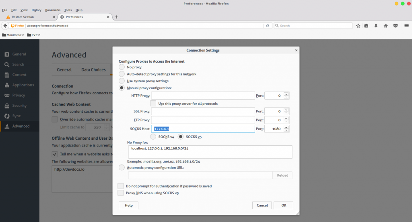Click the OK button in Connection Settings
412x222 pixels.
coord(284,205)
